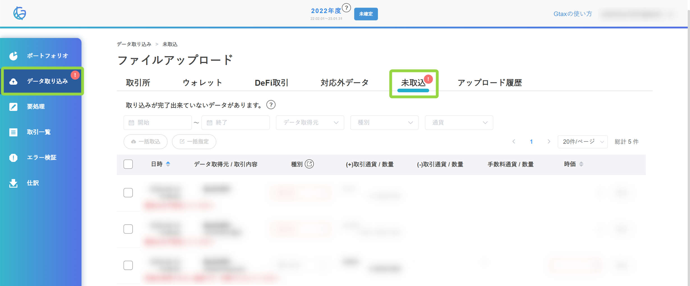Click help icon after 取り込みが完了出来ていない message
The image size is (690, 286).
pos(271,105)
